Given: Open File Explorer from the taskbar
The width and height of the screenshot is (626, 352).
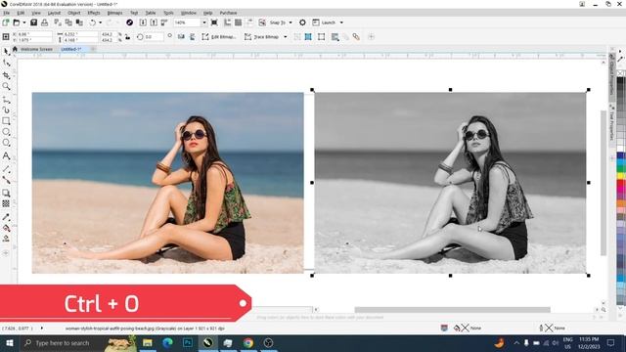Looking at the screenshot, I should point(148,343).
